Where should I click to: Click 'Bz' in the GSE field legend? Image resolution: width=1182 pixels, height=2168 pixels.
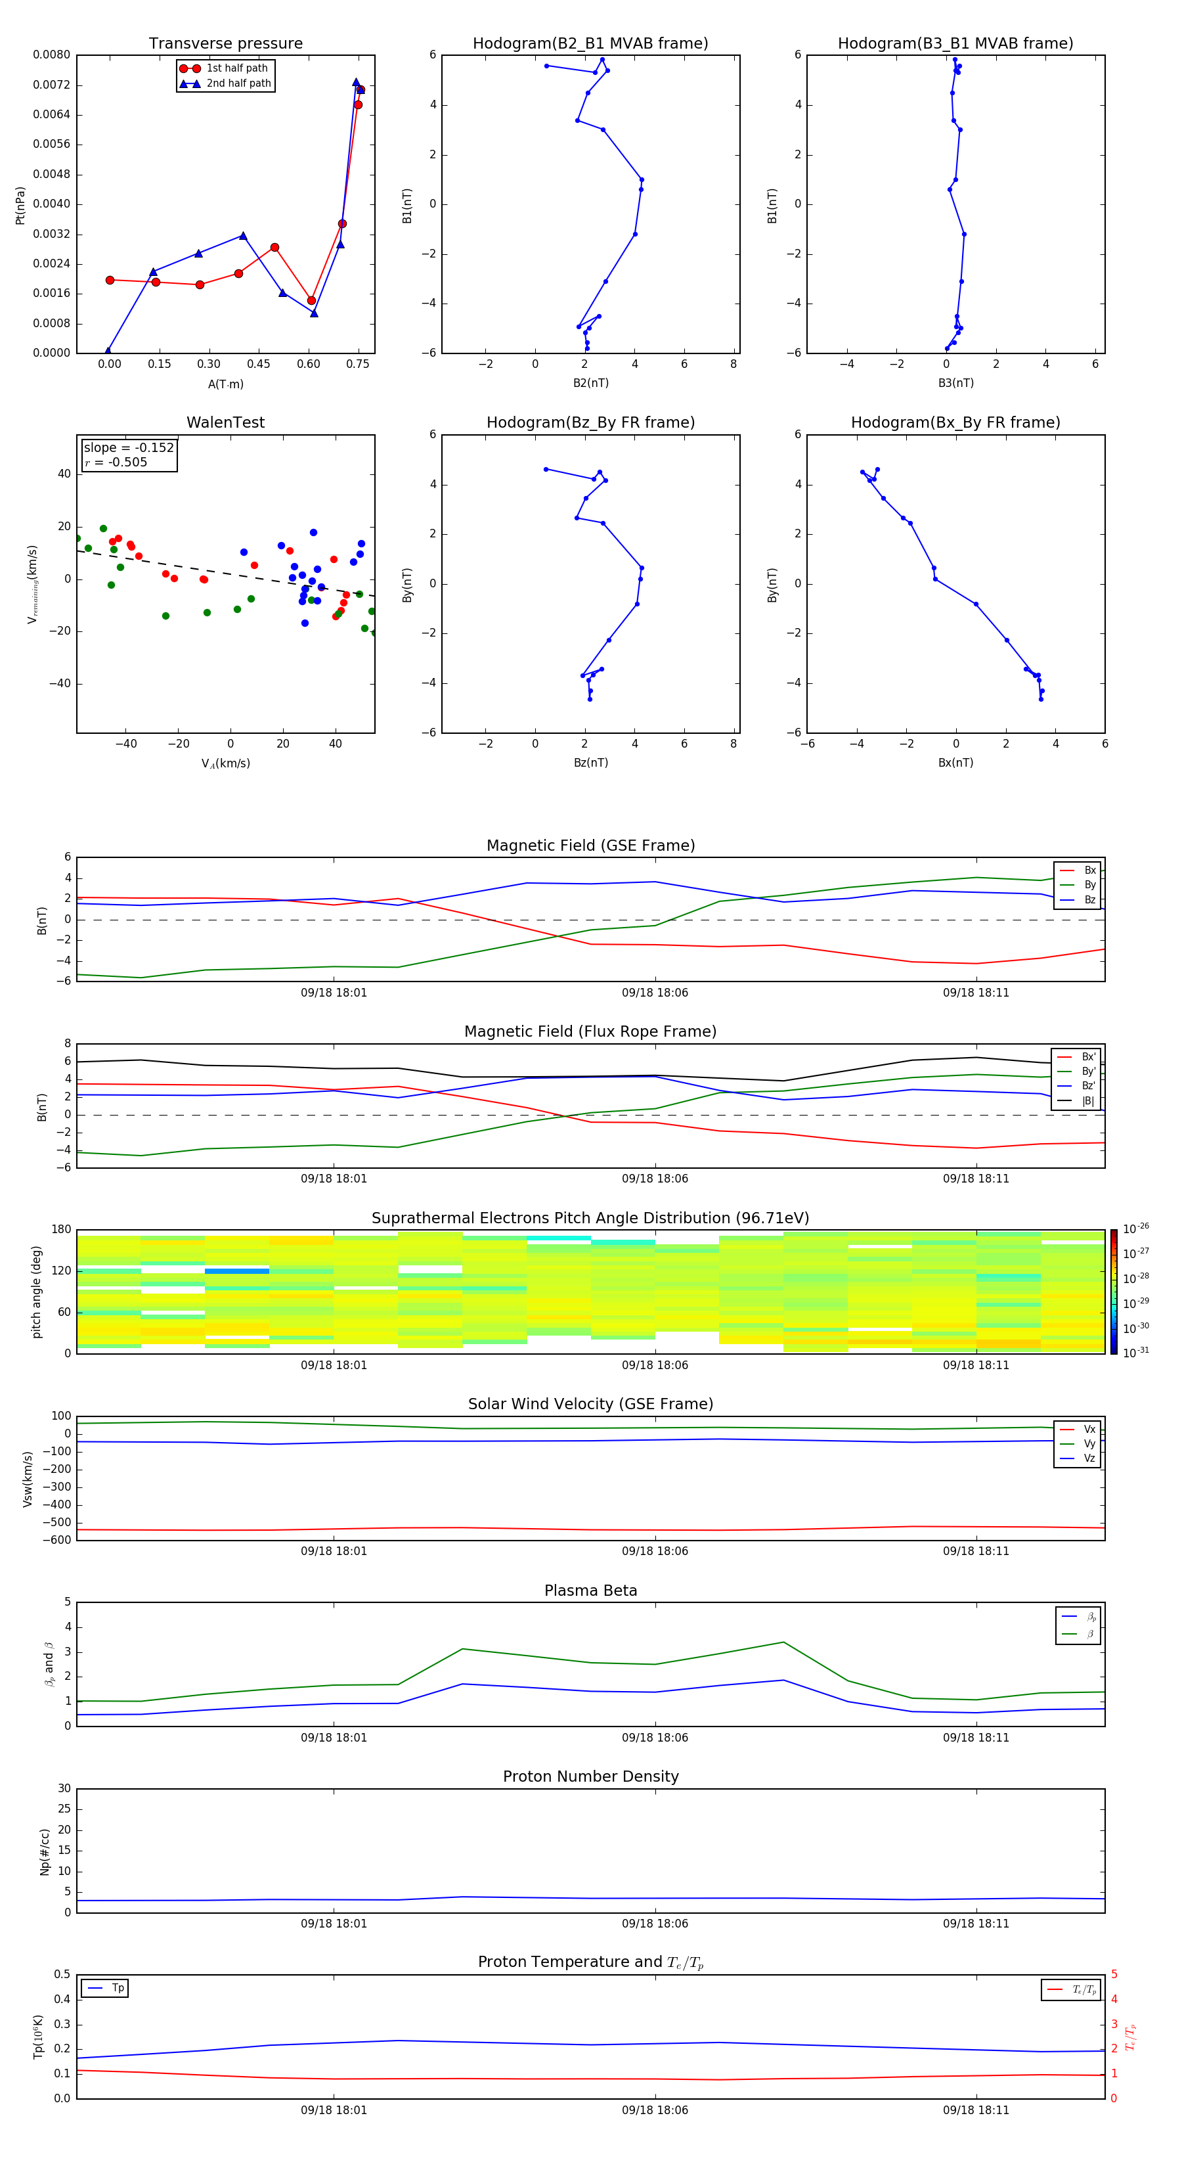[1089, 899]
